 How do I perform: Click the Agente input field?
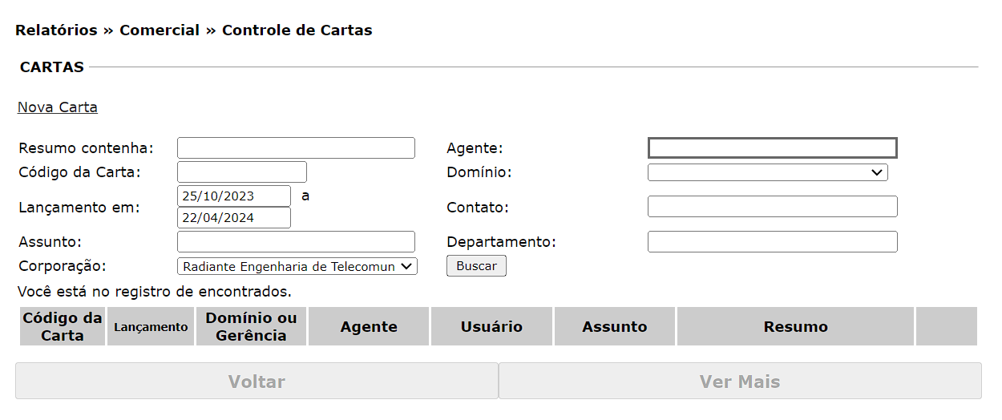(772, 148)
